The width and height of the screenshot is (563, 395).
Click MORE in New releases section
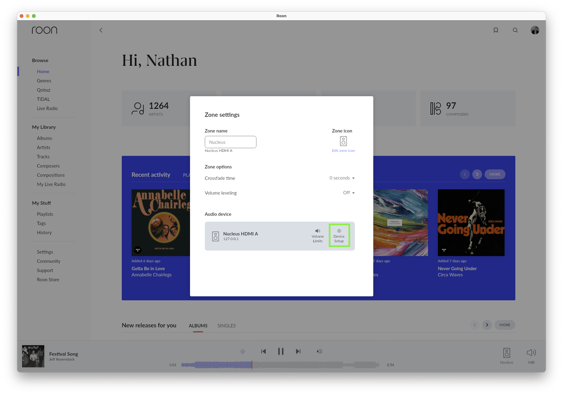(505, 325)
